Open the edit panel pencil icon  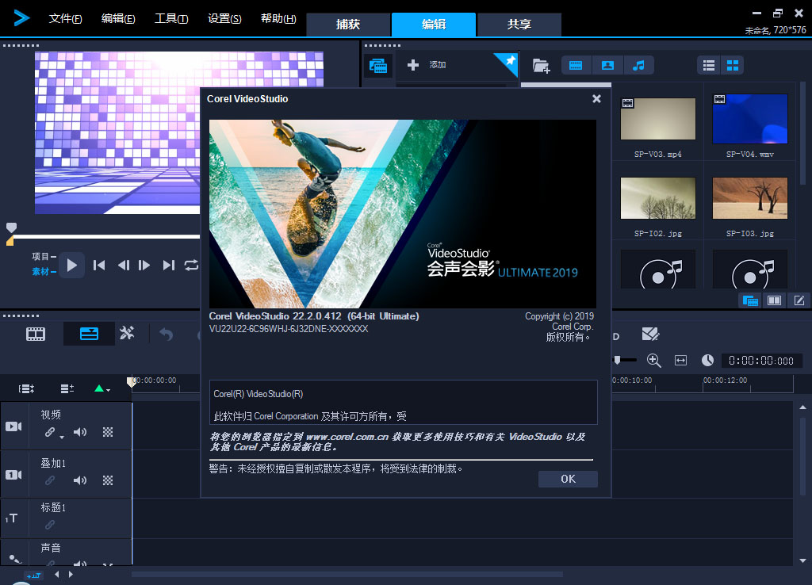799,300
